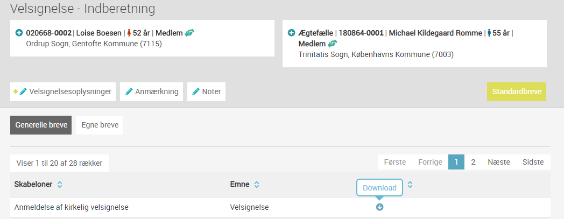564x219 pixels.
Task: Expand Ægtefælle Michael Kildegaard Romme plus icon
Action: (x=292, y=33)
